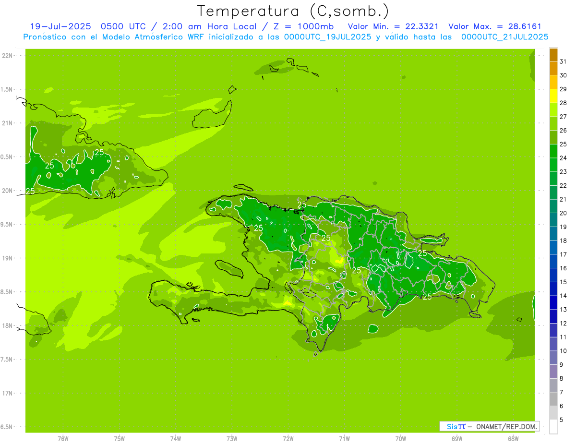The height and width of the screenshot is (445, 576).
Task: Click 'Valor Min. = 22.3321' readout
Action: click(x=393, y=26)
